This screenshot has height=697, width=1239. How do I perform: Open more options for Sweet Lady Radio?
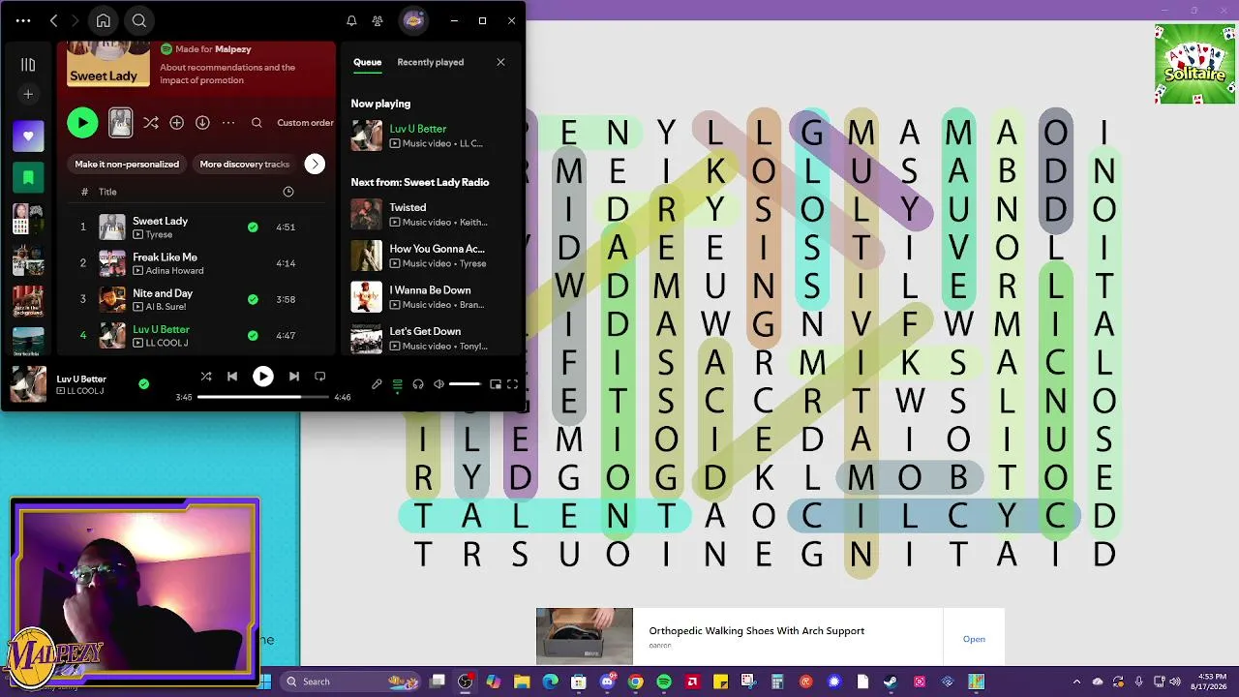coord(228,123)
